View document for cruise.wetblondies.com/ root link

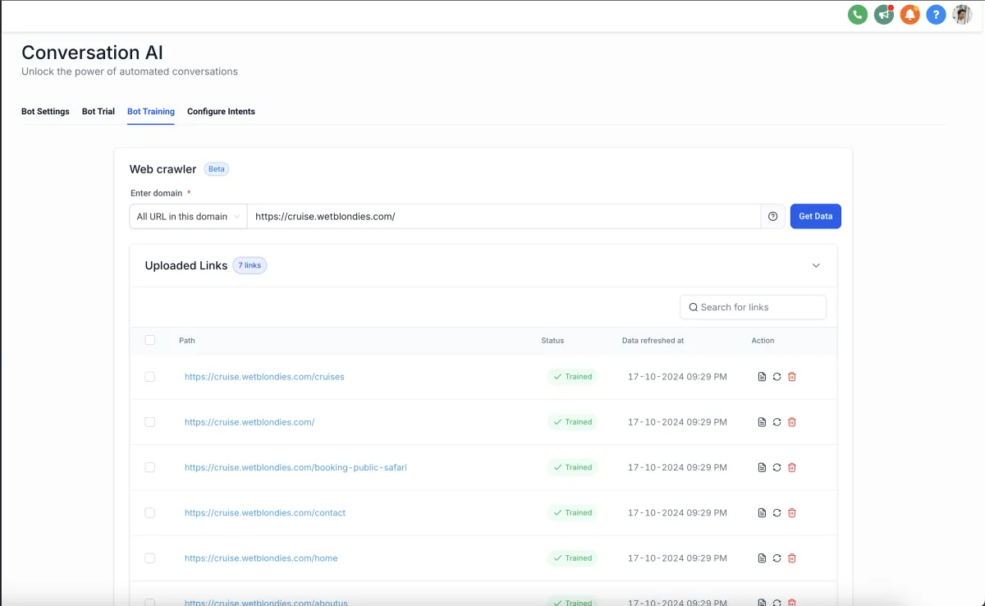click(762, 422)
